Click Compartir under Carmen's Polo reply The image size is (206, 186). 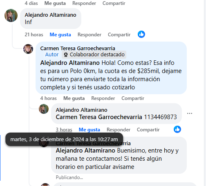point(133,98)
